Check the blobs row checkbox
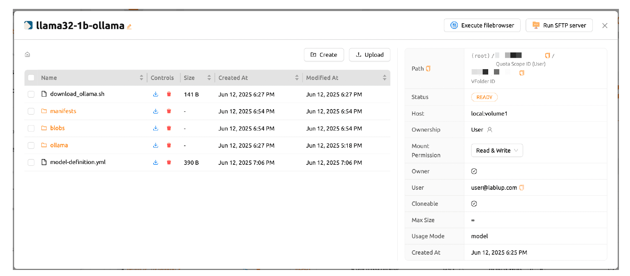Viewport: 630px width, 276px height. tap(31, 128)
